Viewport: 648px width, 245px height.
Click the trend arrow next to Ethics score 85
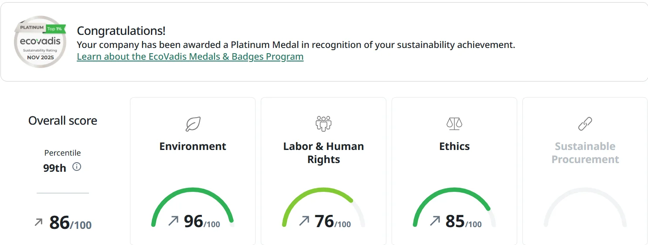pos(435,221)
